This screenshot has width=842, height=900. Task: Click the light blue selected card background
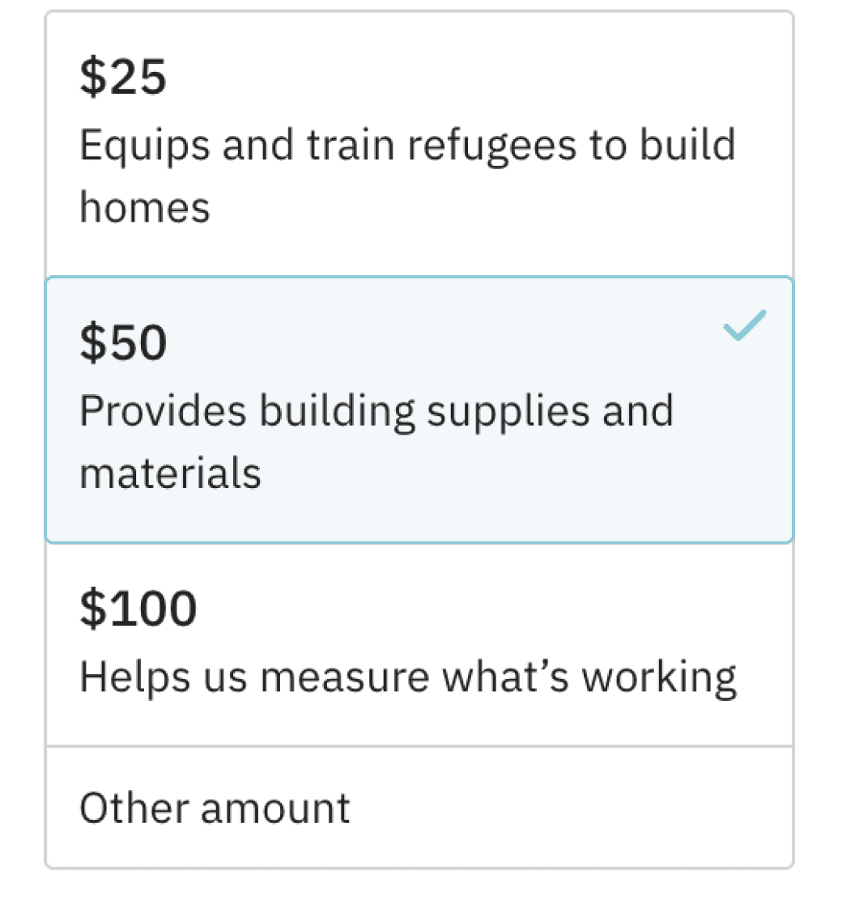[419, 410]
